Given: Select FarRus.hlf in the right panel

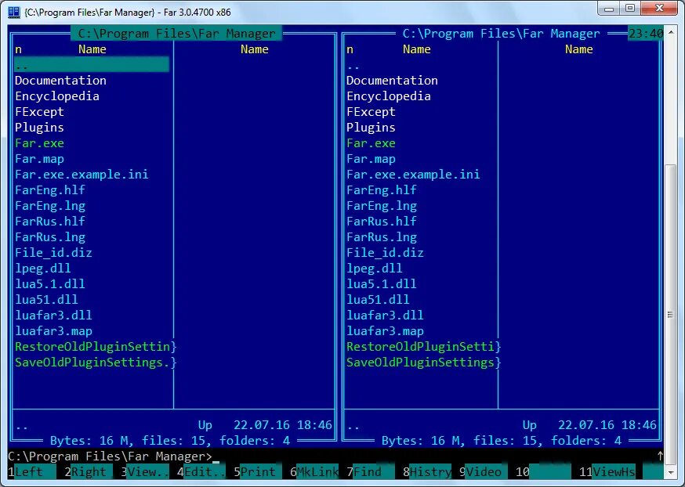Looking at the screenshot, I should [x=382, y=222].
